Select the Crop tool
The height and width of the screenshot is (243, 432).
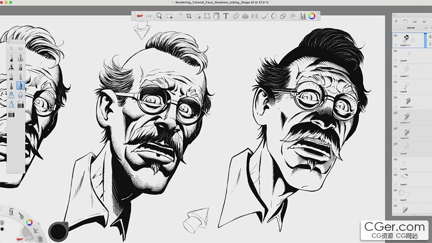189,16
